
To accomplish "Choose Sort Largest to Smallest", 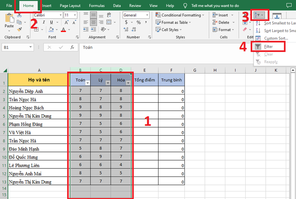I will (275, 31).
